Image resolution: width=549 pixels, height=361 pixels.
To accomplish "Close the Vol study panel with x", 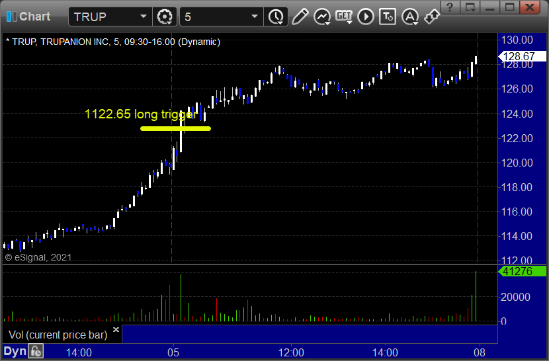I will click(116, 329).
